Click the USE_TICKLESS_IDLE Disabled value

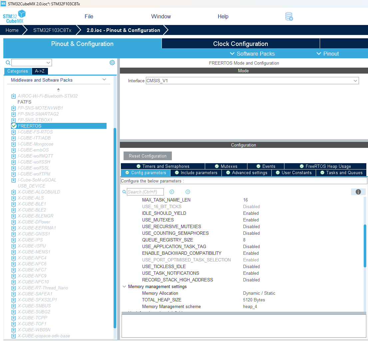click(x=251, y=267)
